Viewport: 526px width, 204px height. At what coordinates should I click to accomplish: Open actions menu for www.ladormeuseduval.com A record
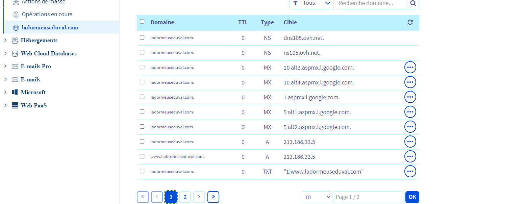point(410,156)
